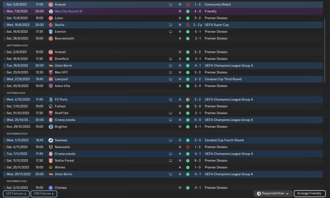Expand the U18 Fixtures button
Viewport: 330px width, 198px height.
coord(44,194)
